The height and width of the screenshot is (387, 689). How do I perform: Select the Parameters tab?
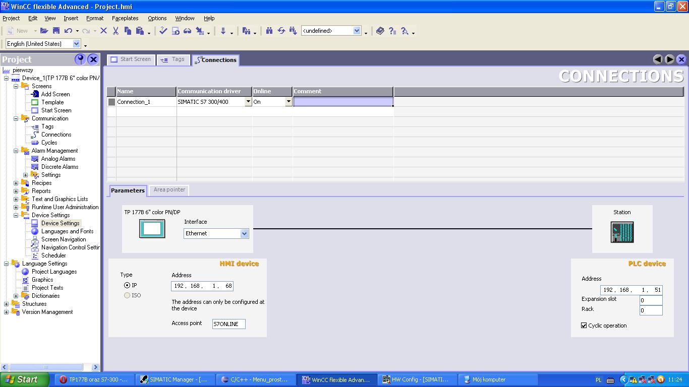(x=128, y=190)
